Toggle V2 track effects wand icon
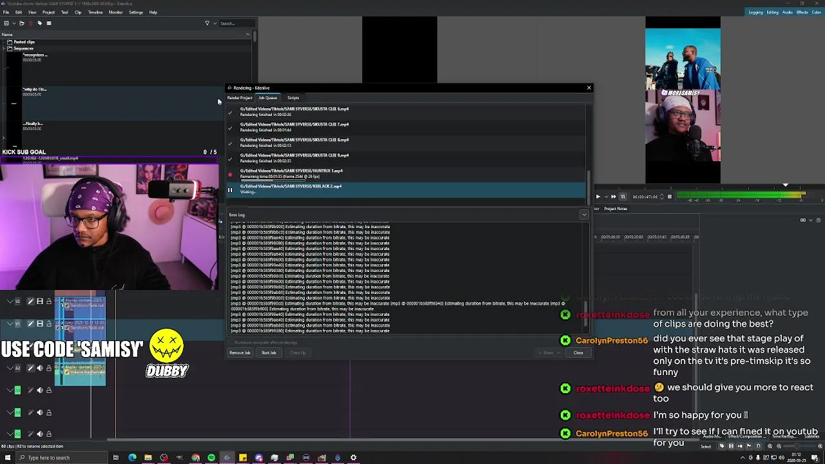This screenshot has height=464, width=825. point(30,302)
